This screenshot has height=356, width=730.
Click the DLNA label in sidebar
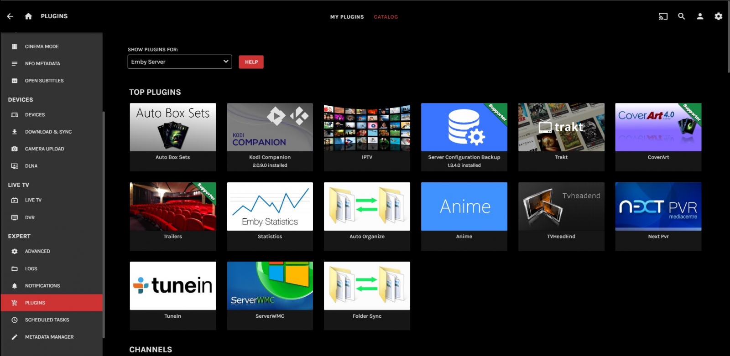point(31,166)
